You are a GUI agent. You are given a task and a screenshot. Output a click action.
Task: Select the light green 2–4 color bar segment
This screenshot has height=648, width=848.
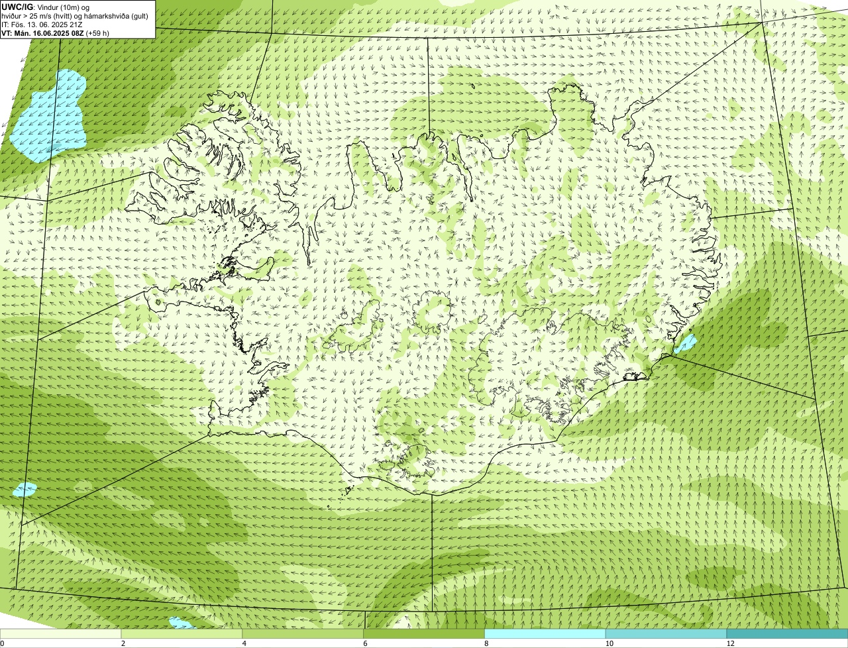coord(182,633)
